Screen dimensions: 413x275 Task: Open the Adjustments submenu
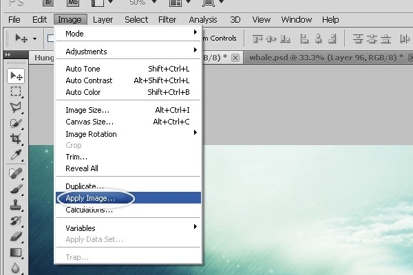point(129,52)
